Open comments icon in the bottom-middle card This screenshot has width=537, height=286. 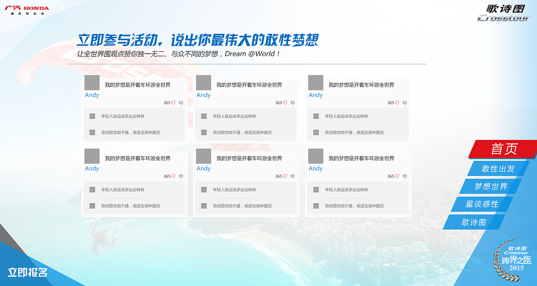[292, 176]
